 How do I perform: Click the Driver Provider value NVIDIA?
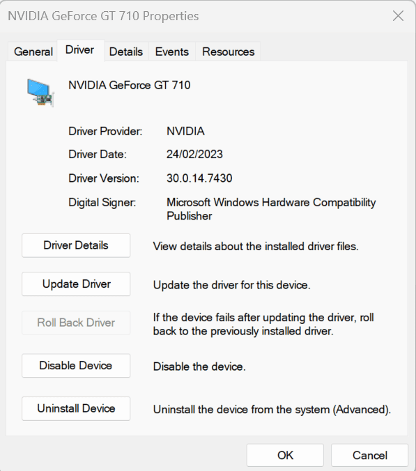[185, 131]
